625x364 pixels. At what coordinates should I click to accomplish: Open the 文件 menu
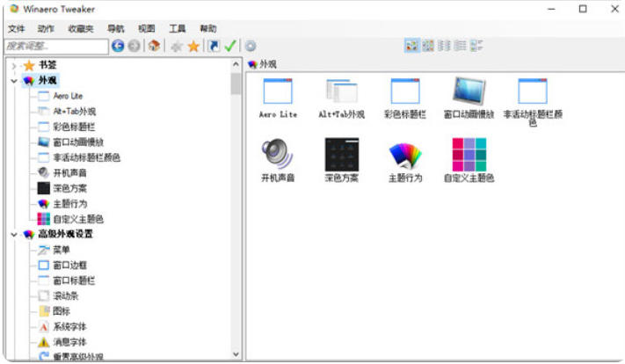coord(17,28)
